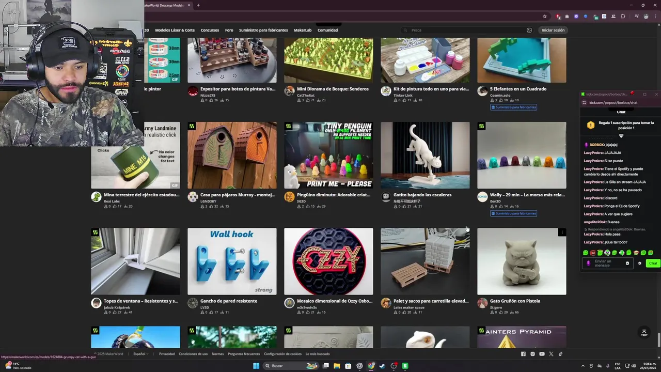Open new browser tab with plus button
This screenshot has height=372, width=661.
point(198,5)
